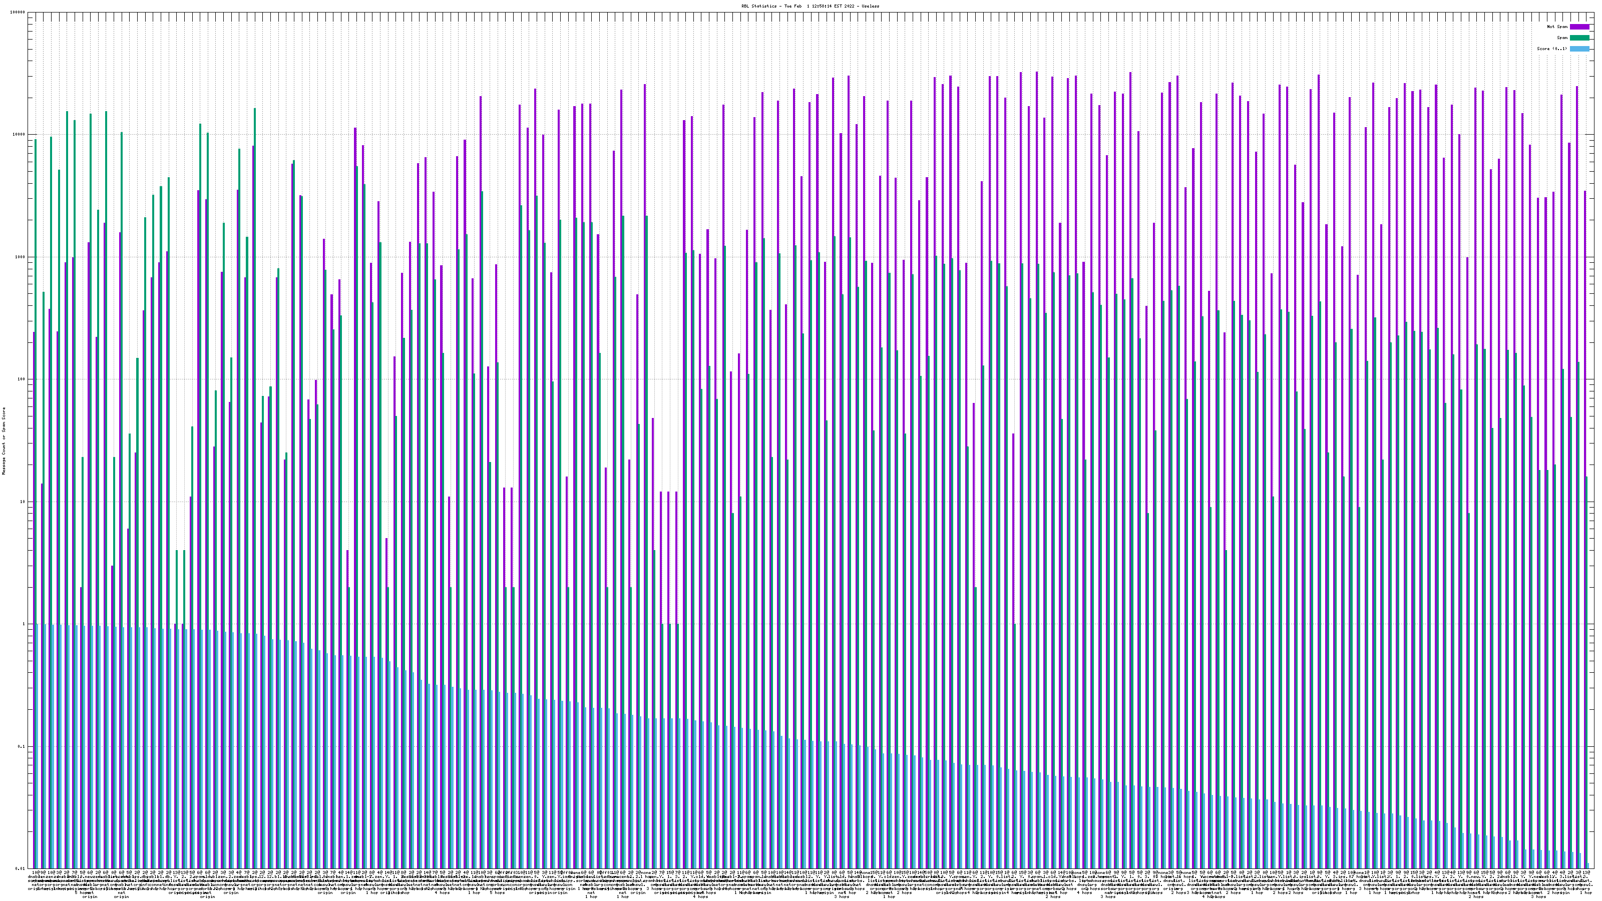Viewport: 1602px width, 901px height.
Task: Click the 0.01 y-axis tick label
Action: click(x=21, y=868)
